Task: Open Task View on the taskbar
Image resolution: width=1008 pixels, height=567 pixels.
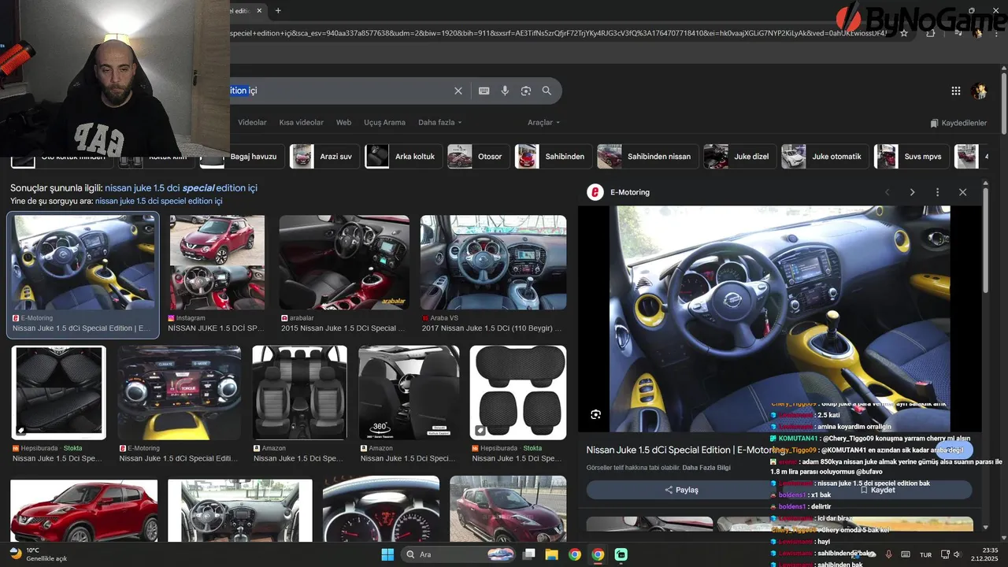Action: point(529,554)
